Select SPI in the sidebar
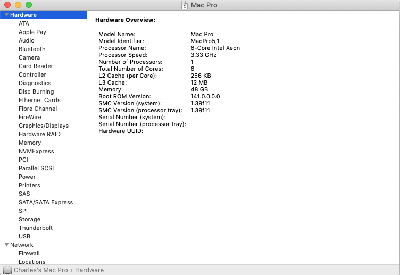Image resolution: width=400 pixels, height=275 pixels. tap(23, 211)
